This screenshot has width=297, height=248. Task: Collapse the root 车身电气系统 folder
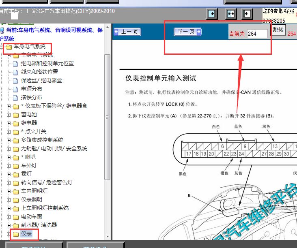click(1, 47)
